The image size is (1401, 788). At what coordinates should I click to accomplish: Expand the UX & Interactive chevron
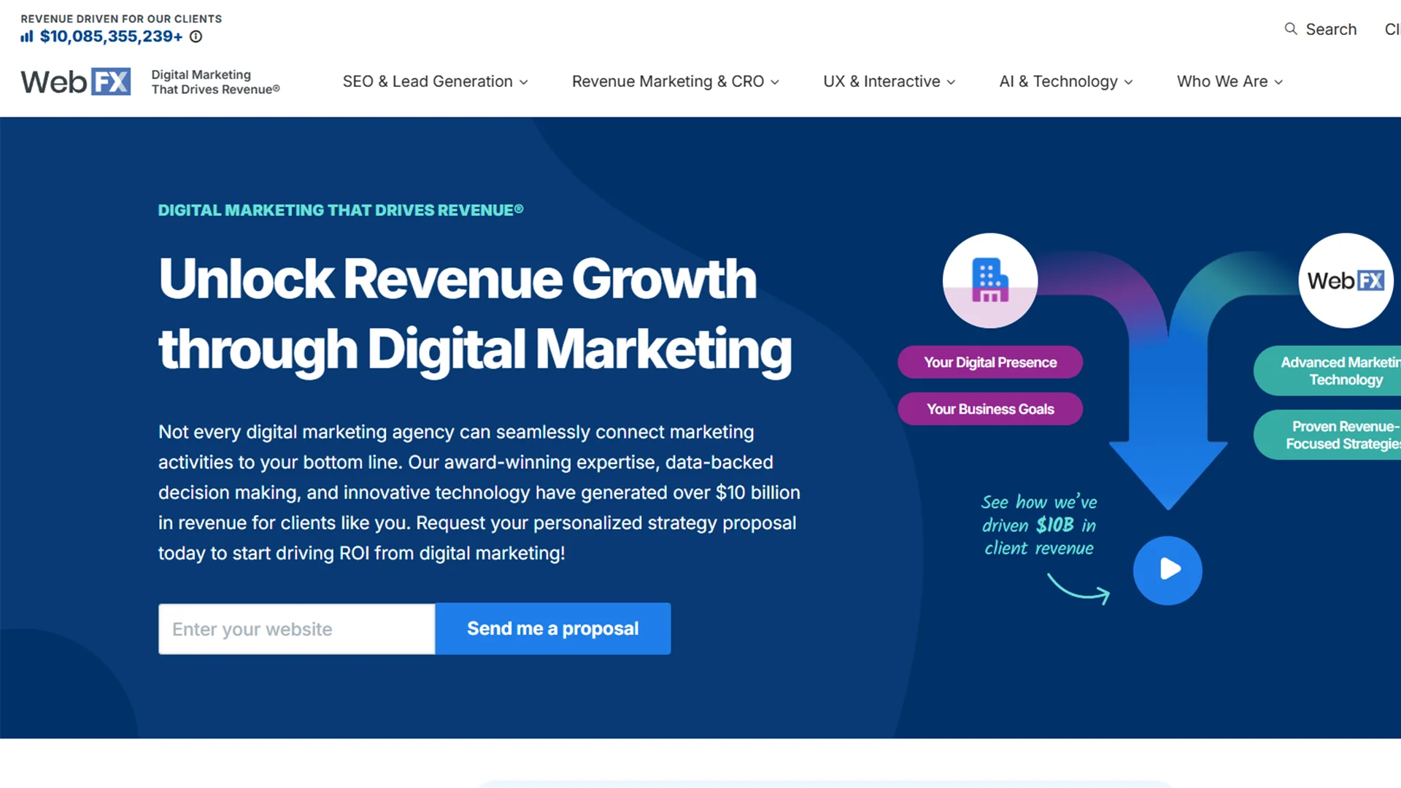point(951,82)
